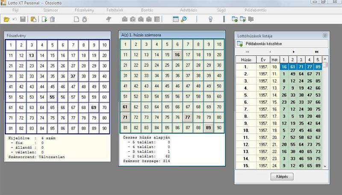Open the Adatbázis menu
This screenshot has width=342, height=195.
(x=189, y=10)
